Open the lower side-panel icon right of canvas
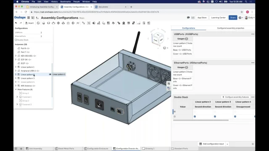This screenshot has height=151, width=269. (x=169, y=88)
